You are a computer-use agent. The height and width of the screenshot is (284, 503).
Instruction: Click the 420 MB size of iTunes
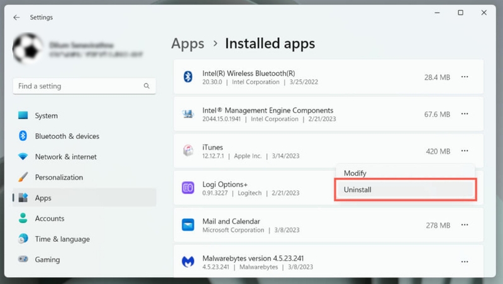tap(438, 151)
